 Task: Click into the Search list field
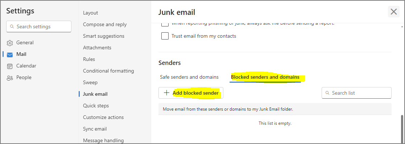coord(356,93)
